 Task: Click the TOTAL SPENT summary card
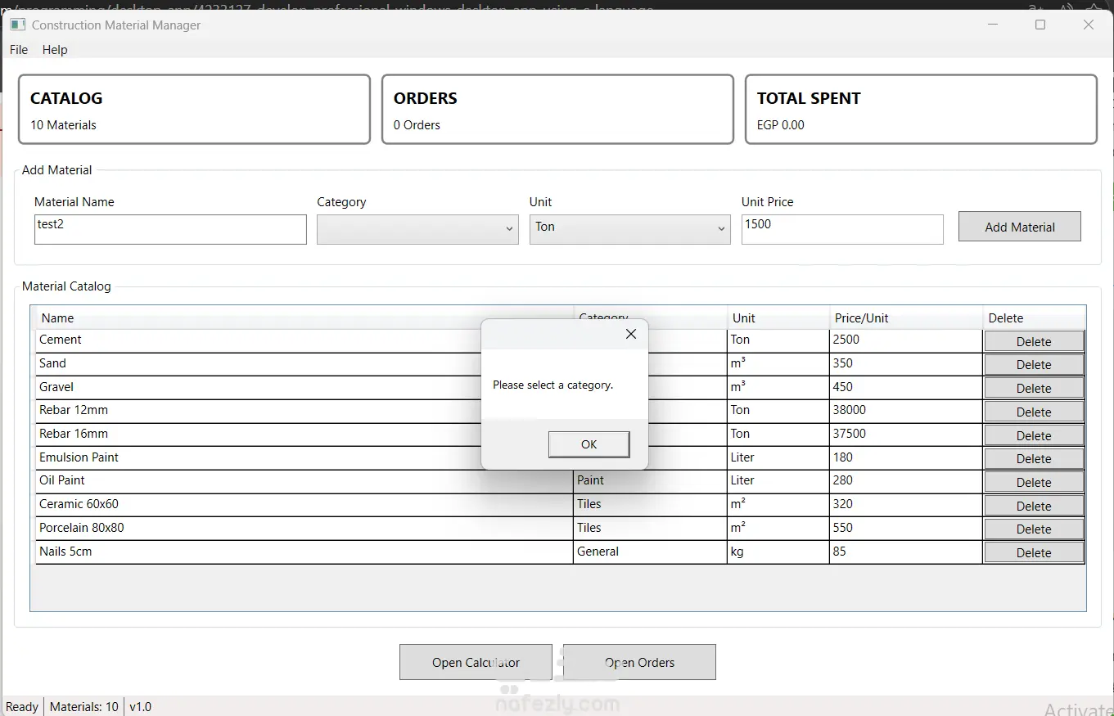pos(921,110)
